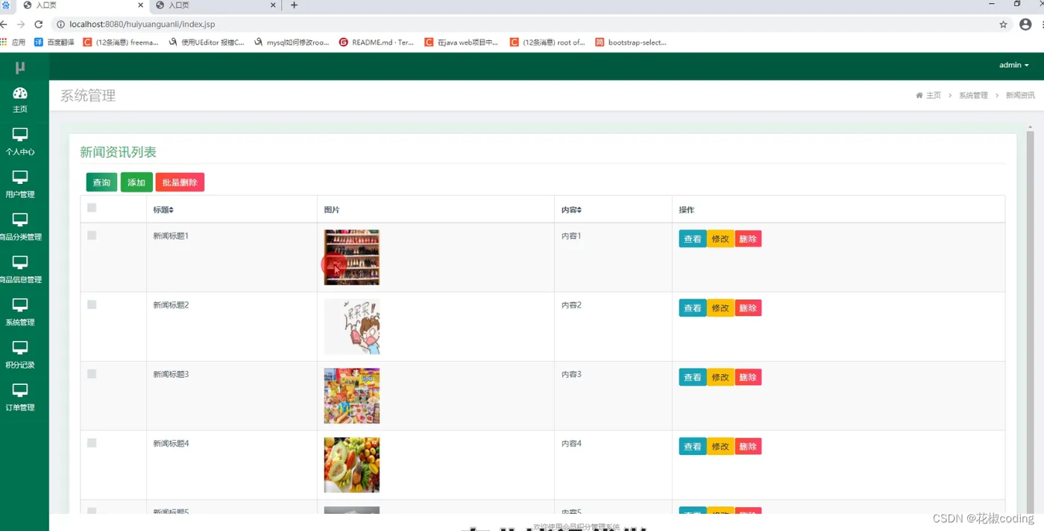1044x531 pixels.
Task: Click the 新闻标题2 cartoon thumbnail
Action: click(352, 326)
